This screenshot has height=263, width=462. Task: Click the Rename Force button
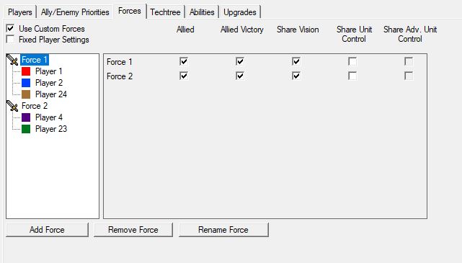click(x=223, y=230)
